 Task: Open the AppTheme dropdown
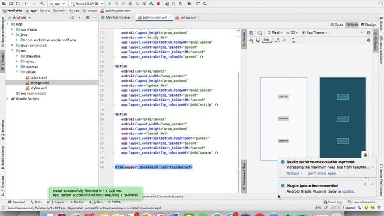314,32
